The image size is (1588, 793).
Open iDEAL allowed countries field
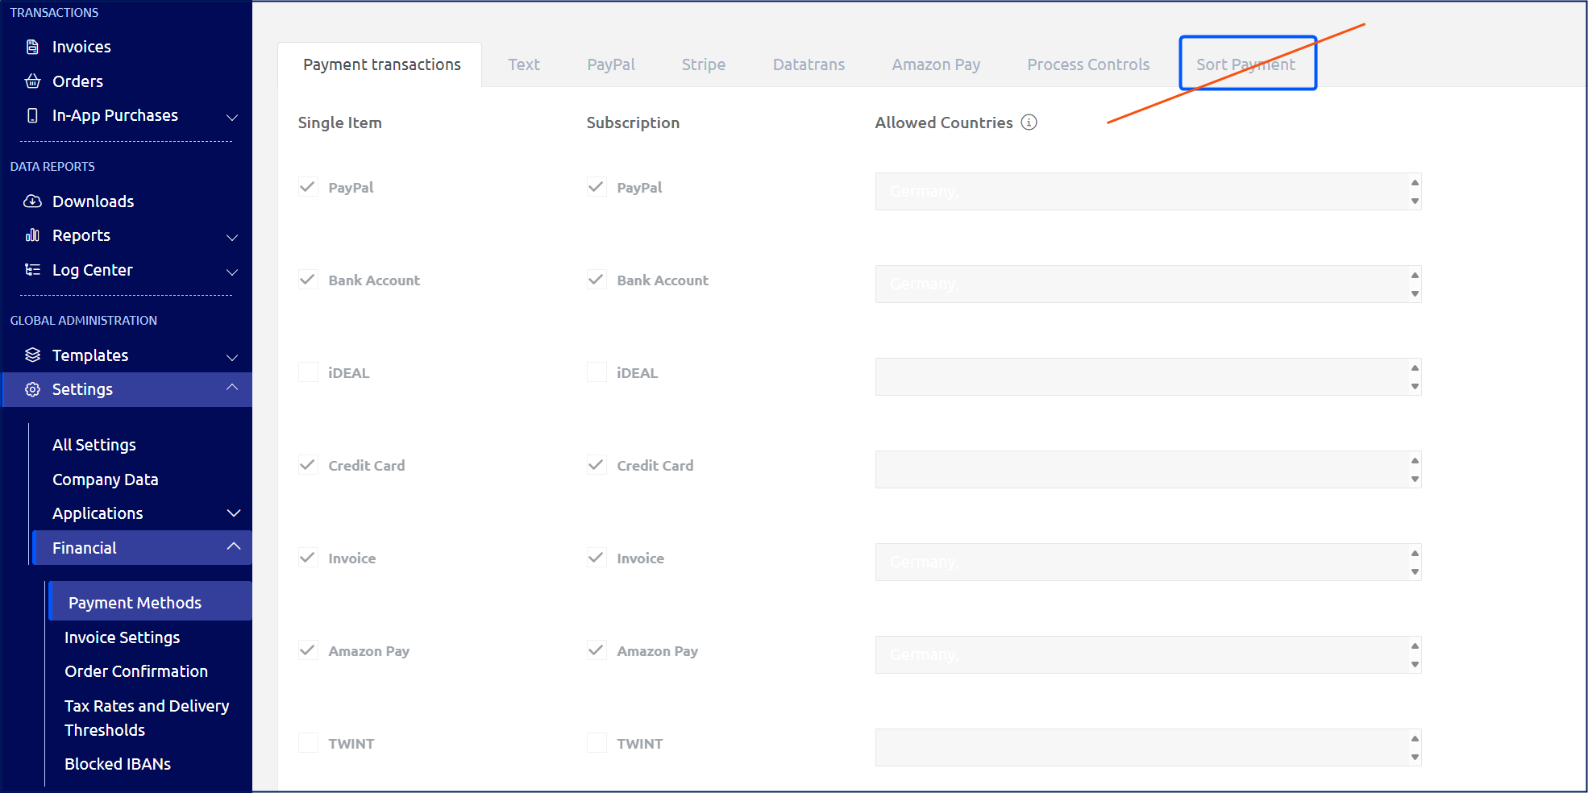[1148, 376]
